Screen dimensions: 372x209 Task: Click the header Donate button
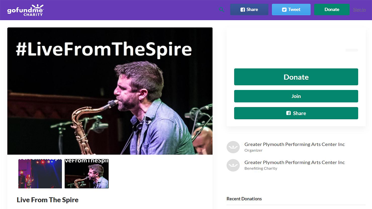(332, 10)
